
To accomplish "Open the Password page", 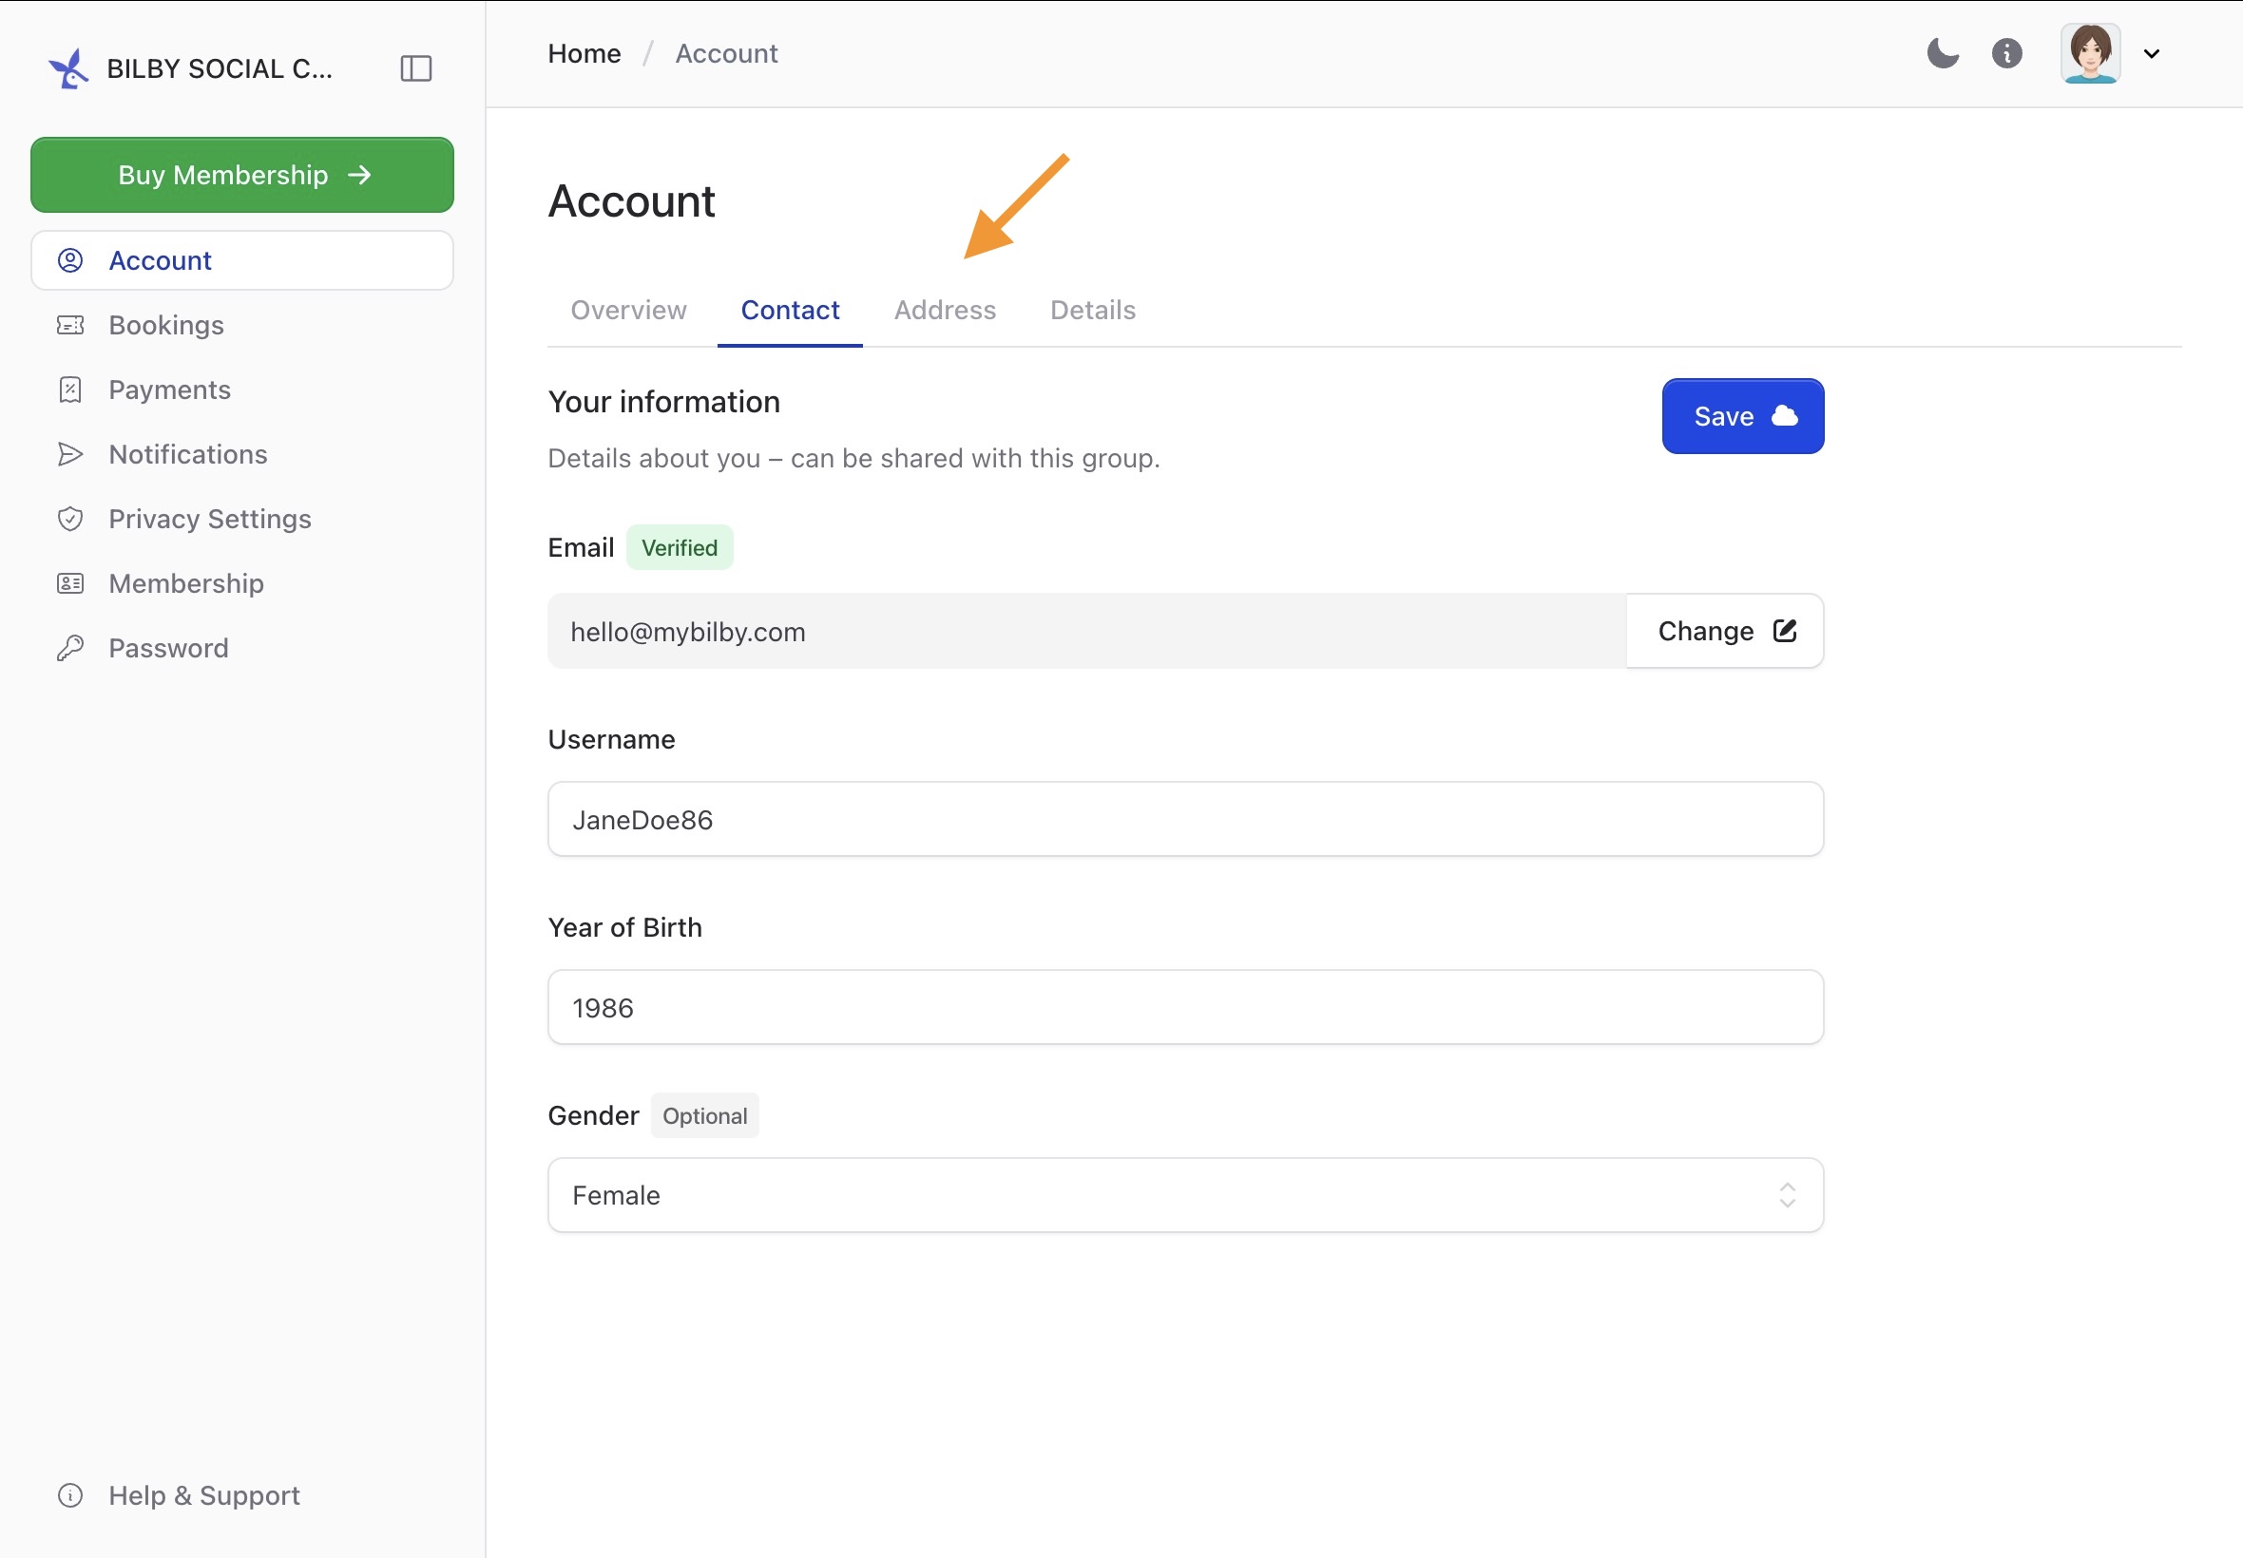I will (x=242, y=648).
